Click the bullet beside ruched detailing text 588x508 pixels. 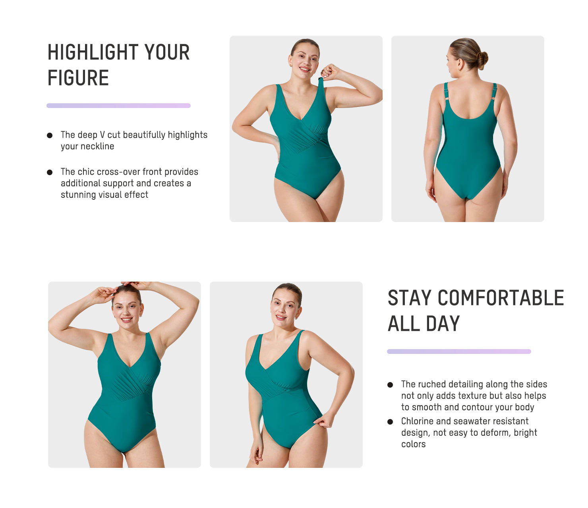pos(390,385)
